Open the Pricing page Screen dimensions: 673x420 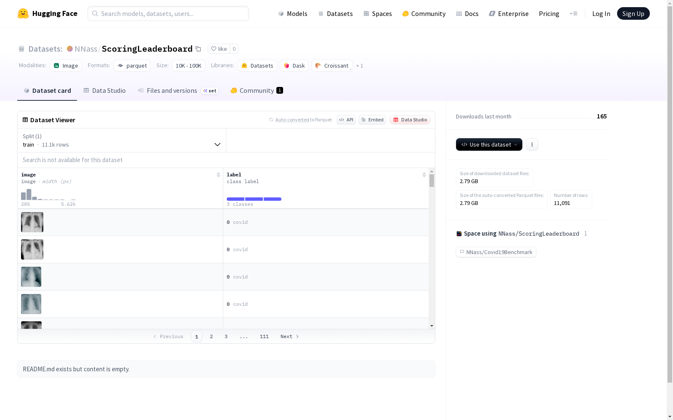pos(549,13)
